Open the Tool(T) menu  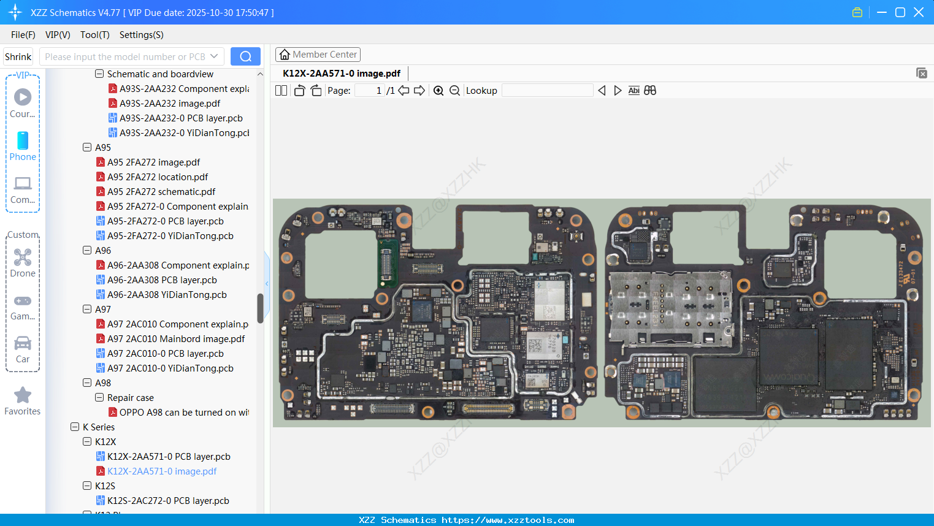click(94, 35)
